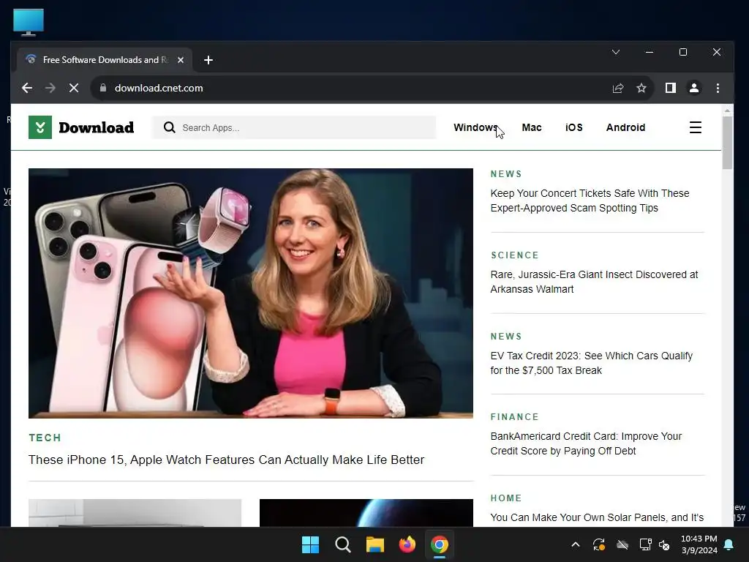Open a new tab
Image resolution: width=749 pixels, height=562 pixels.
coord(208,60)
